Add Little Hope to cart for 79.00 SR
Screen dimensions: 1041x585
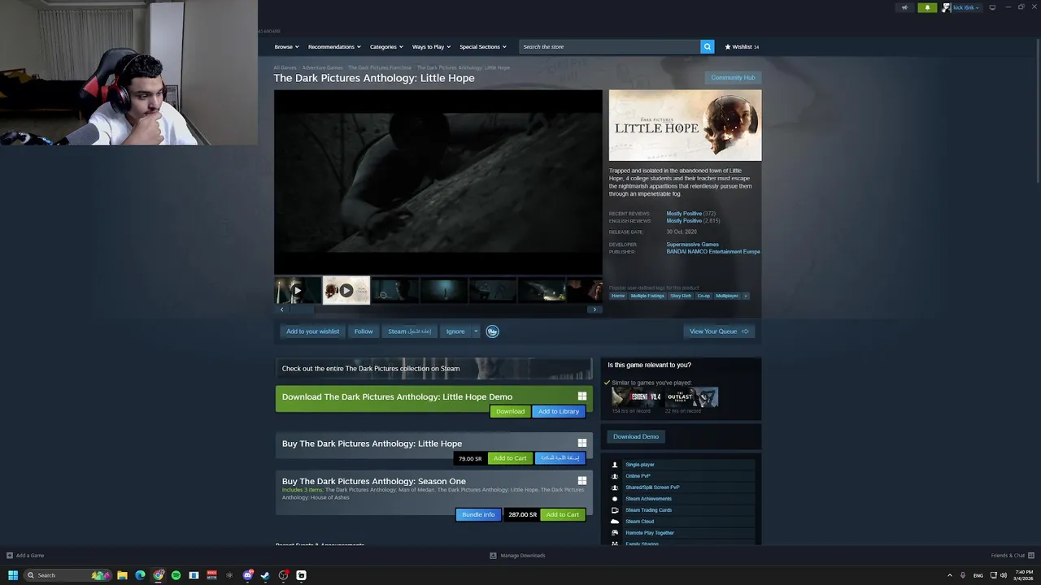(x=510, y=458)
